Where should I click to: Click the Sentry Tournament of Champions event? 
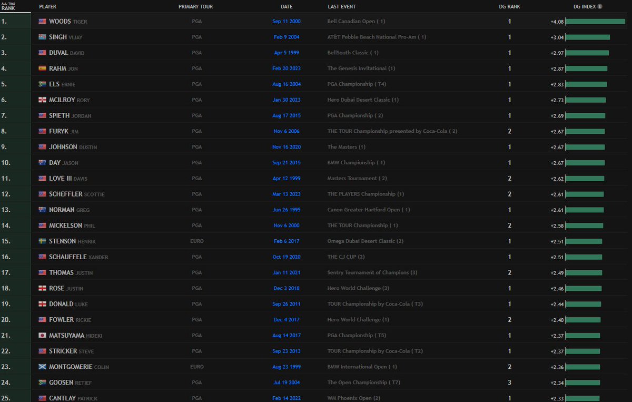pyautogui.click(x=373, y=272)
